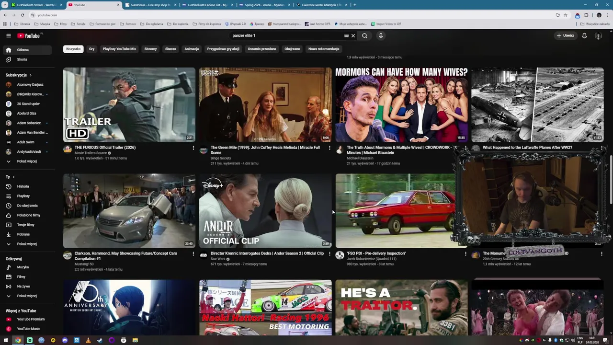
Task: Open VLC from the taskbar
Action: click(x=88, y=340)
